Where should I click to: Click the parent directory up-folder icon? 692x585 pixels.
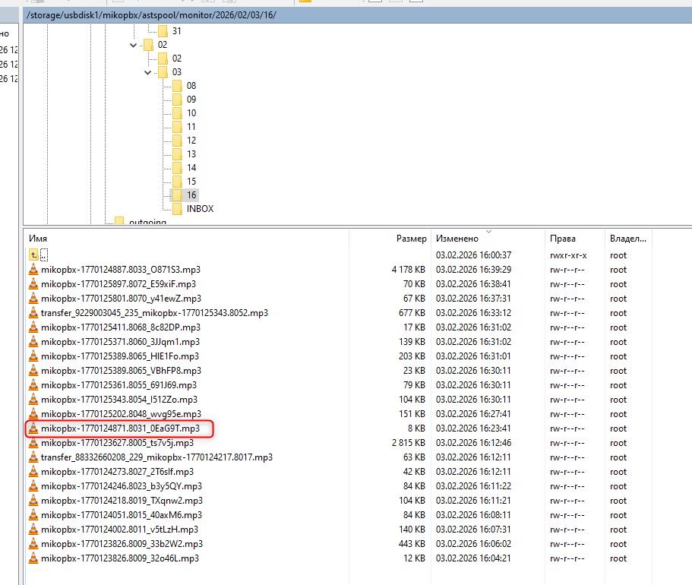[x=33, y=255]
